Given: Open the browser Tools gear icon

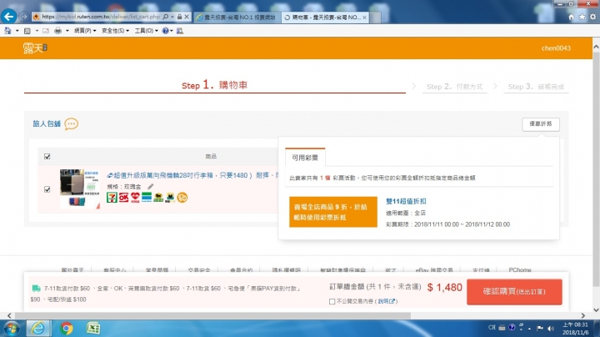Looking at the screenshot, I should (x=592, y=18).
